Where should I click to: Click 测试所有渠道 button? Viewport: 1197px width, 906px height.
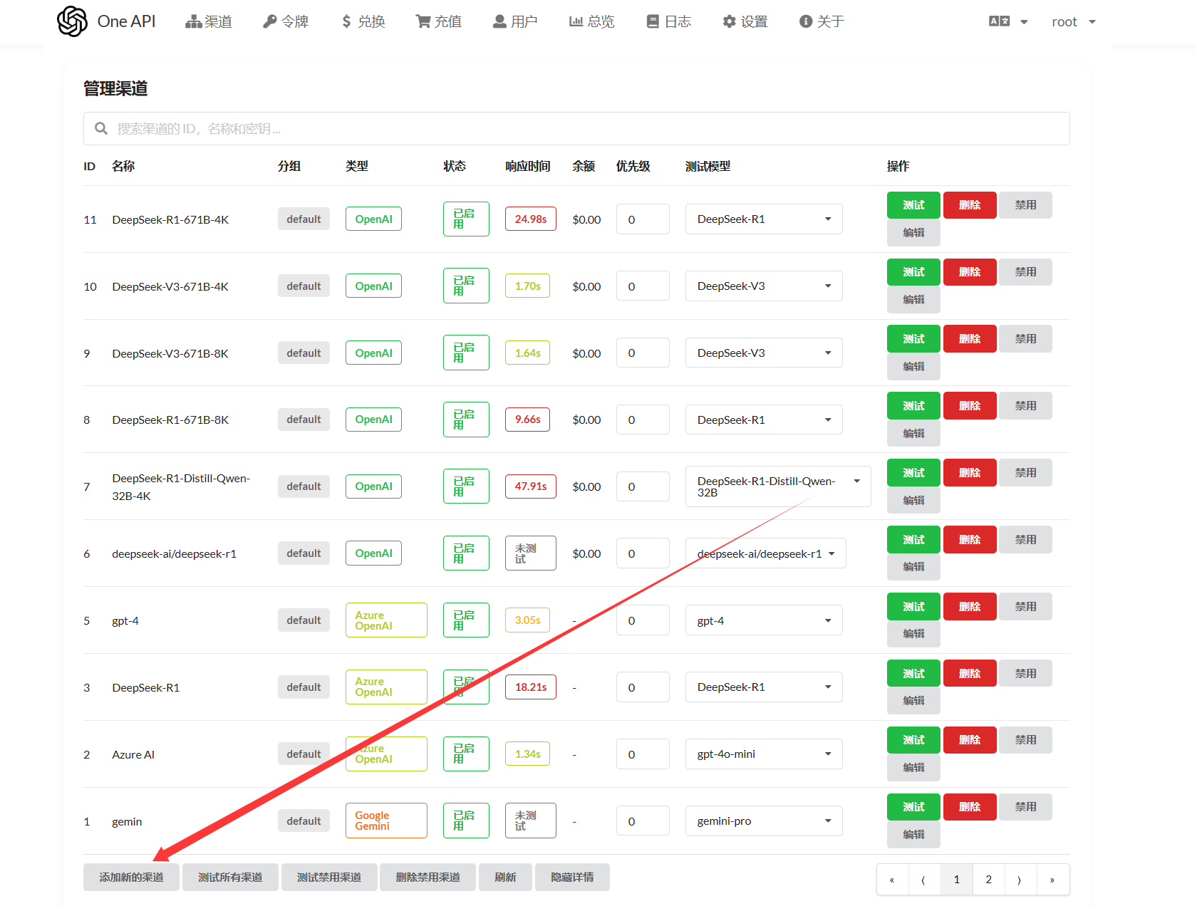pos(230,877)
